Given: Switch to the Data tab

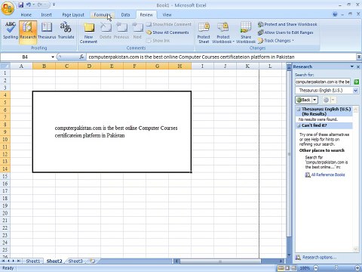Looking at the screenshot, I should 125,15.
